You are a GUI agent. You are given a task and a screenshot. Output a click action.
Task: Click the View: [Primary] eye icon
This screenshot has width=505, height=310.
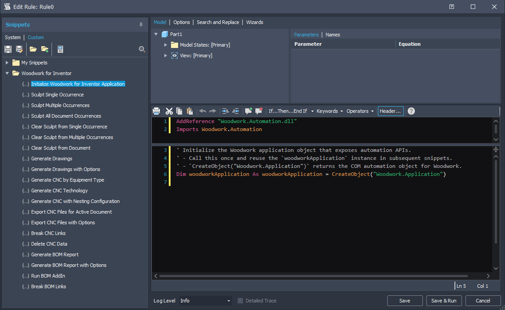pyautogui.click(x=174, y=56)
